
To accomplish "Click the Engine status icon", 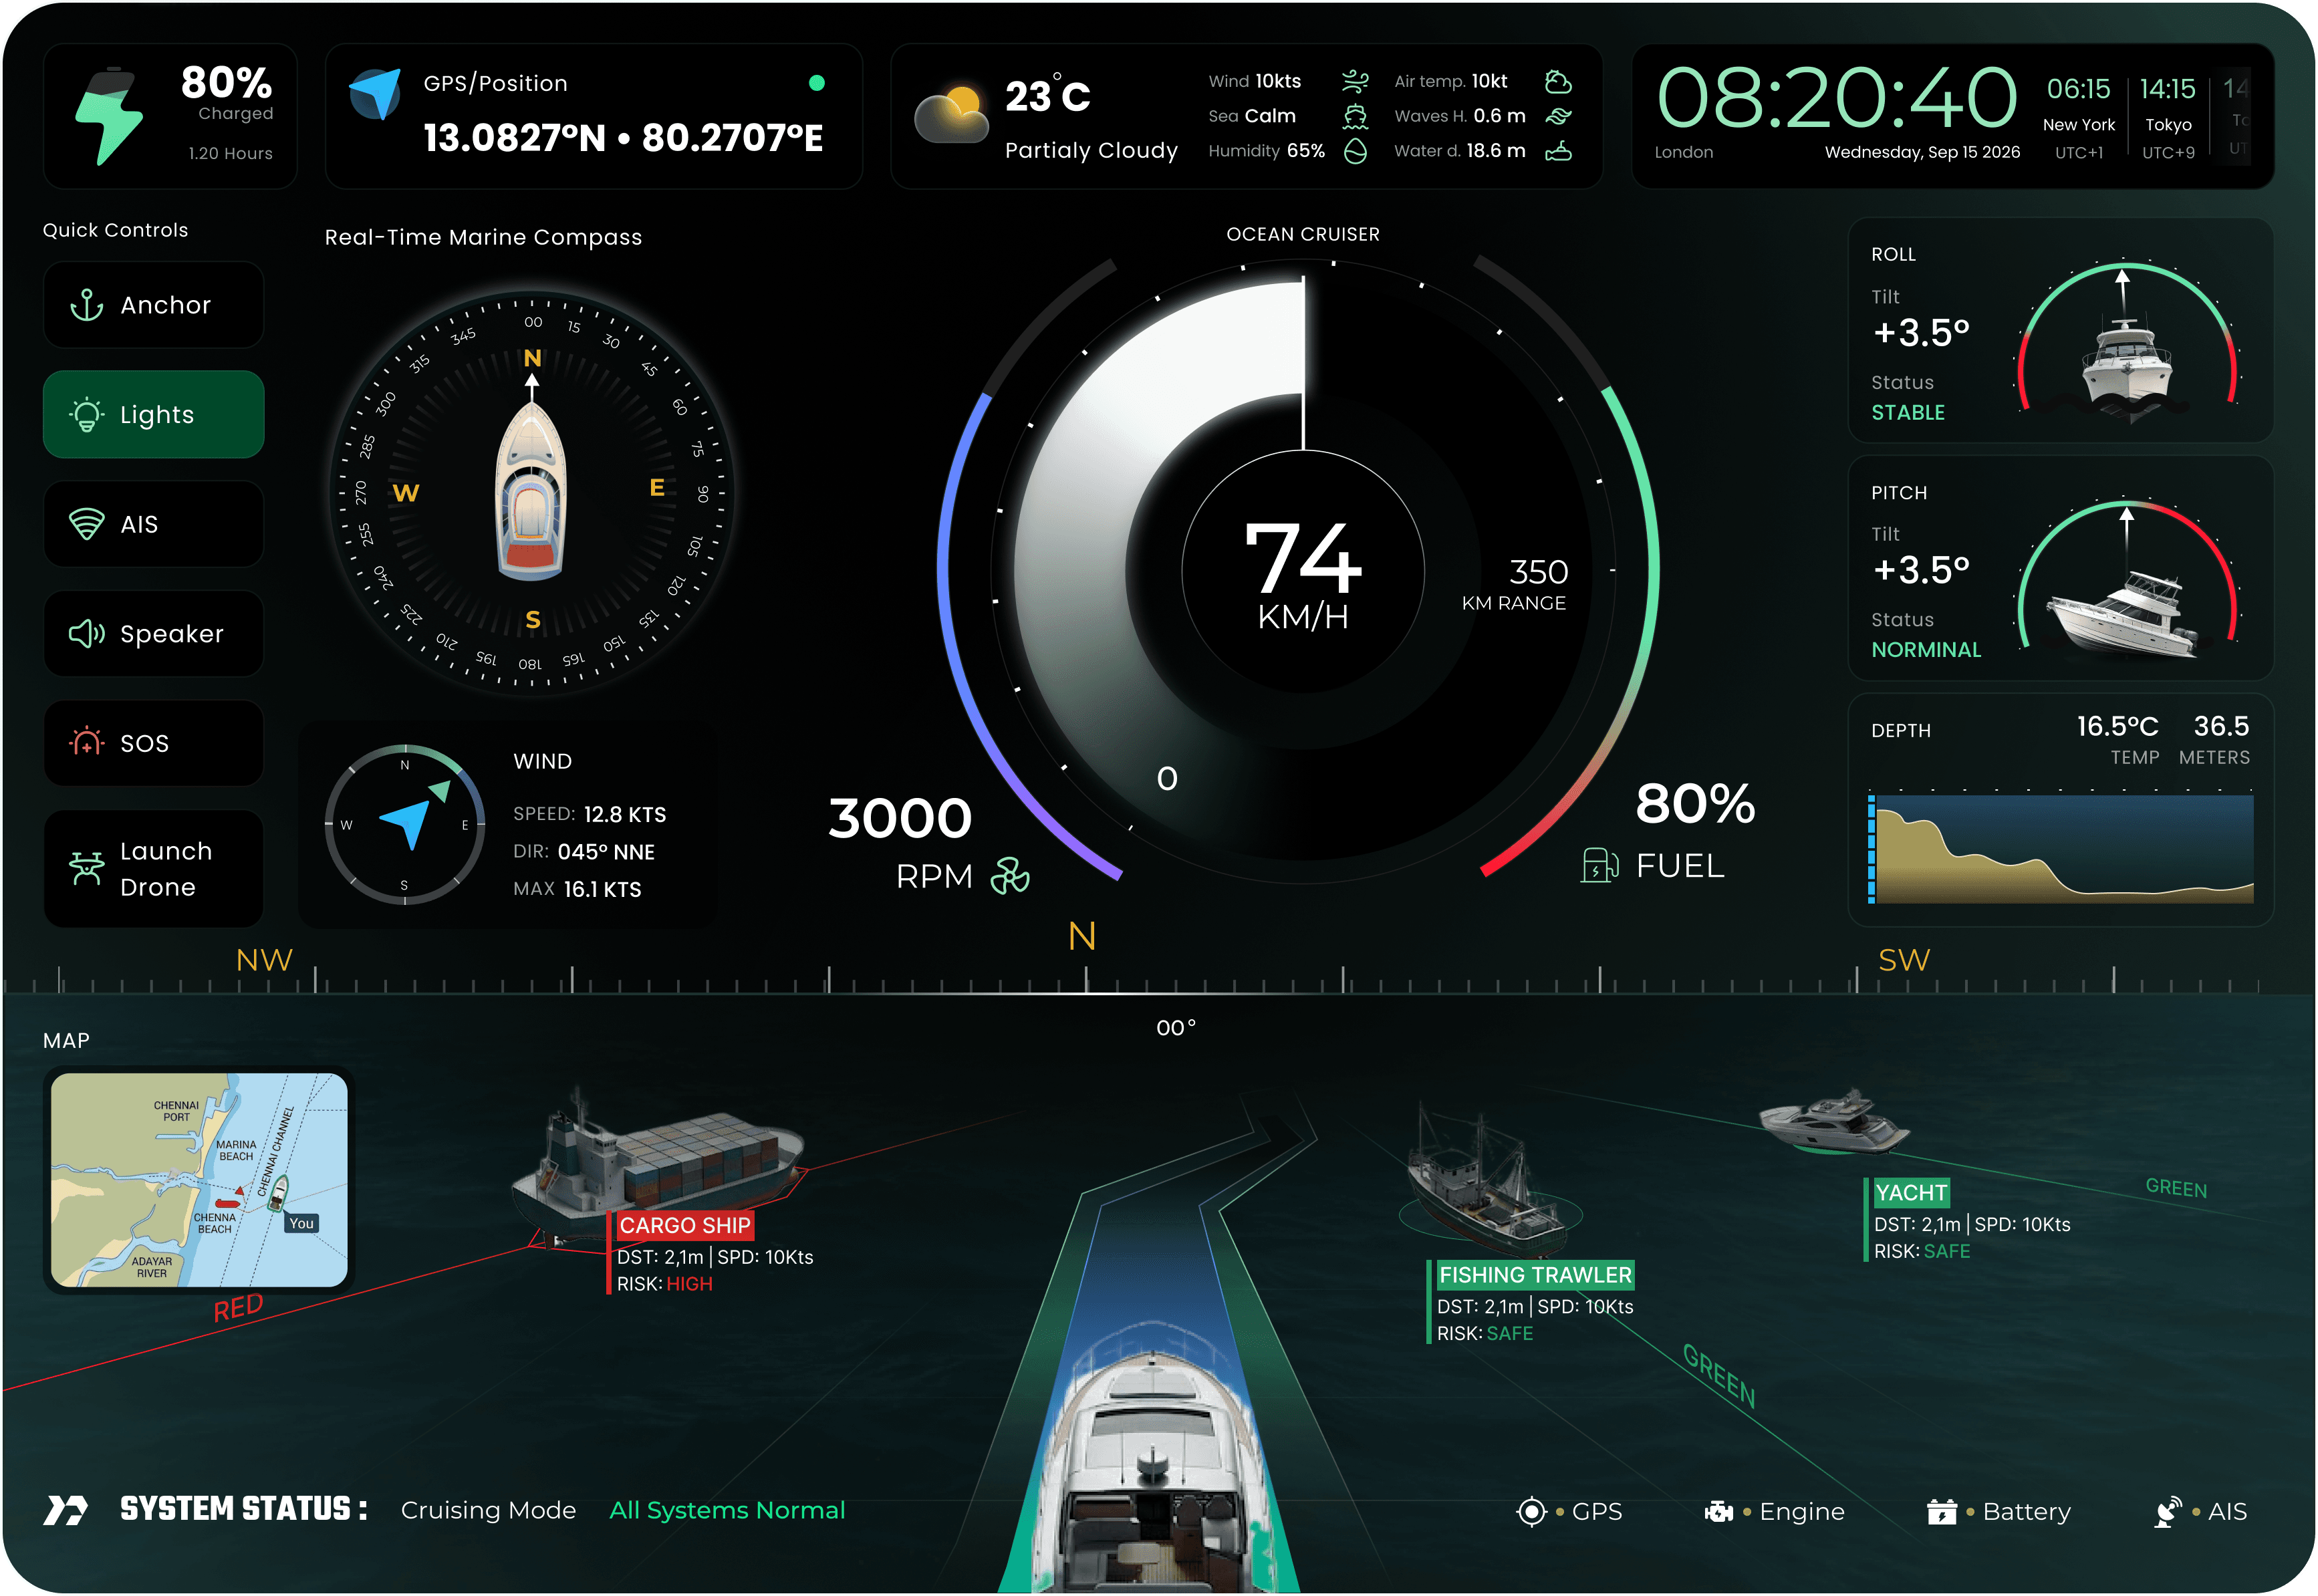I will tap(1718, 1511).
